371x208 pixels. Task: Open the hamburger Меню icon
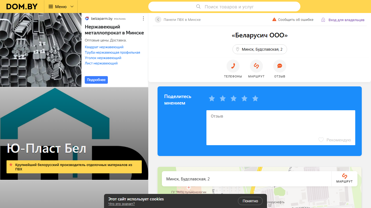(51, 6)
